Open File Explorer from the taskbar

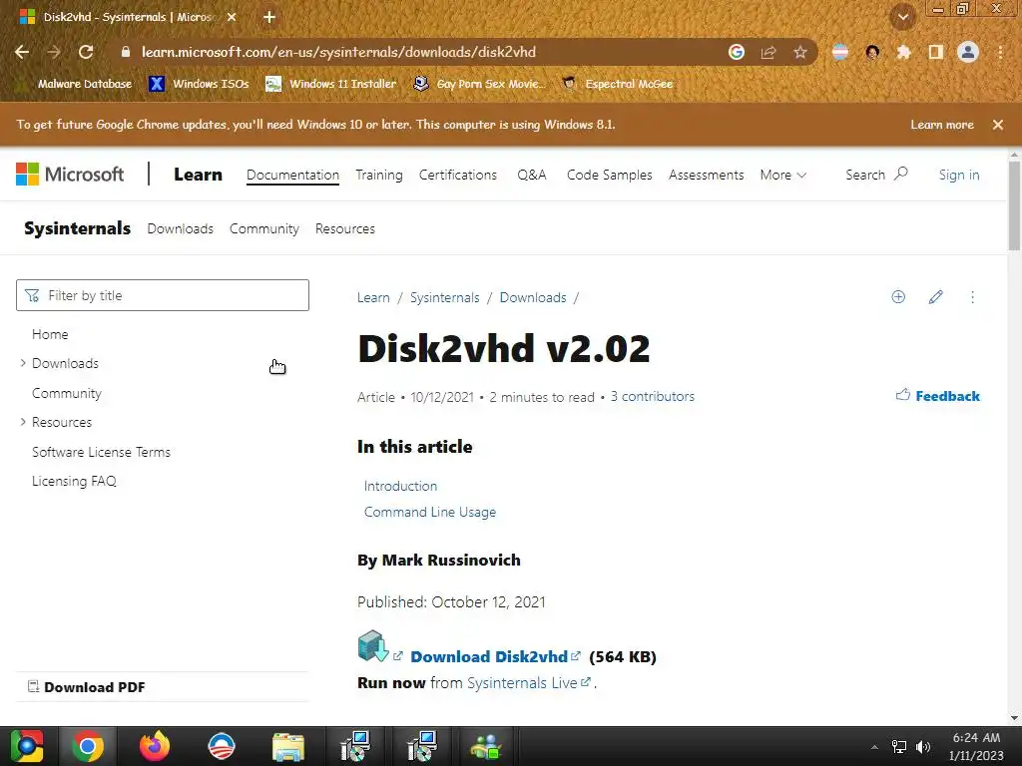pyautogui.click(x=288, y=746)
